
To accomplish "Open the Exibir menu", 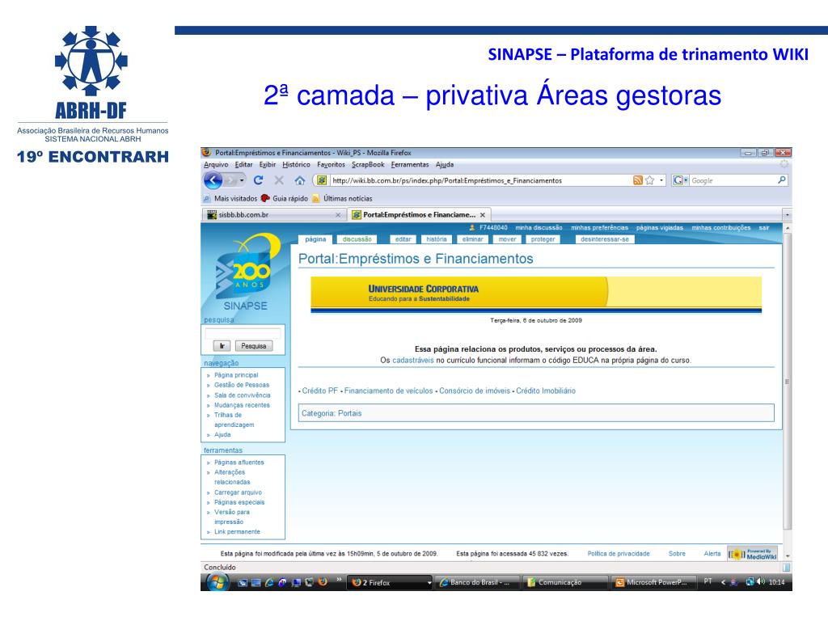I will 267,165.
